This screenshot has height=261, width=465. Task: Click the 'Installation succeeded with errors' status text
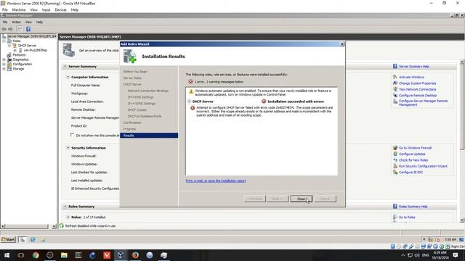pyautogui.click(x=296, y=101)
